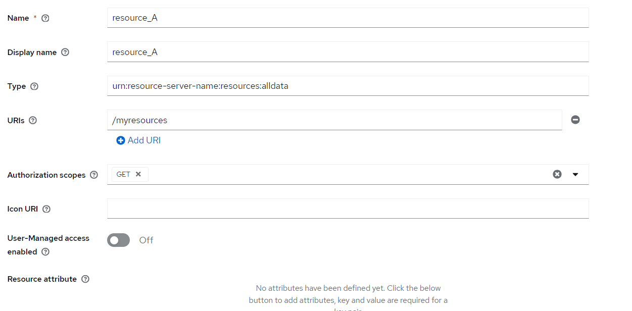
Task: Remove the /myresources URI entry
Action: coord(575,120)
